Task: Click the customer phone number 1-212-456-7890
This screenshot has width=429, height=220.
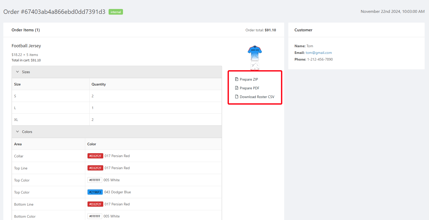Action: [320, 59]
